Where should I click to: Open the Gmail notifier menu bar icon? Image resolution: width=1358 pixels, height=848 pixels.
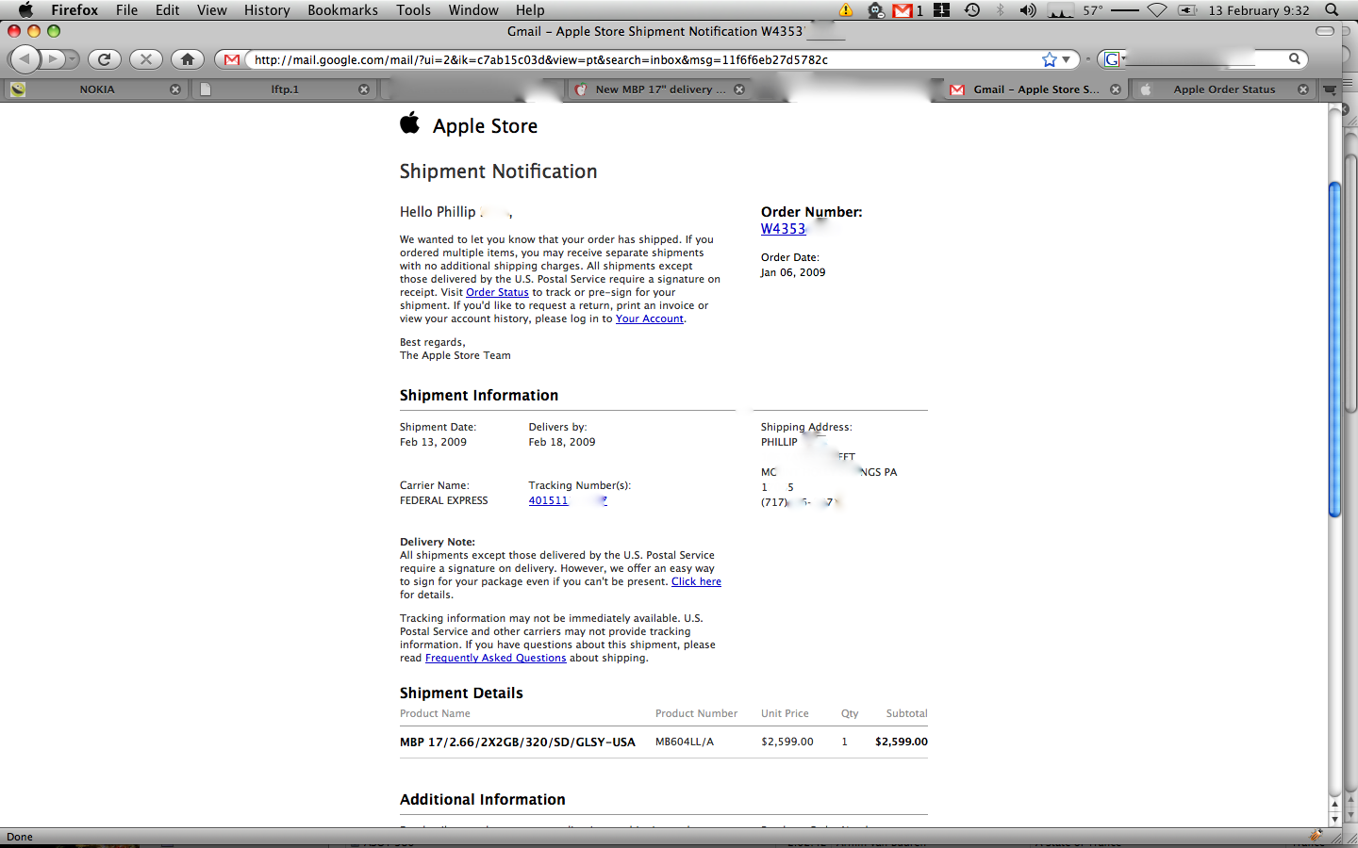pyautogui.click(x=908, y=10)
